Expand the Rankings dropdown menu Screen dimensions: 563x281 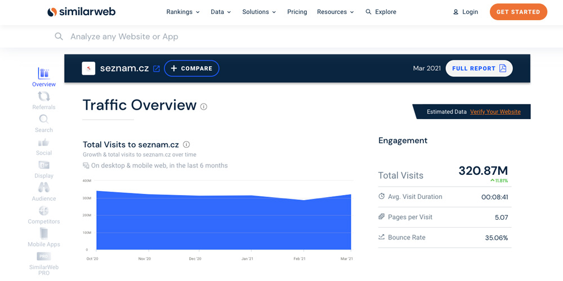coord(183,12)
